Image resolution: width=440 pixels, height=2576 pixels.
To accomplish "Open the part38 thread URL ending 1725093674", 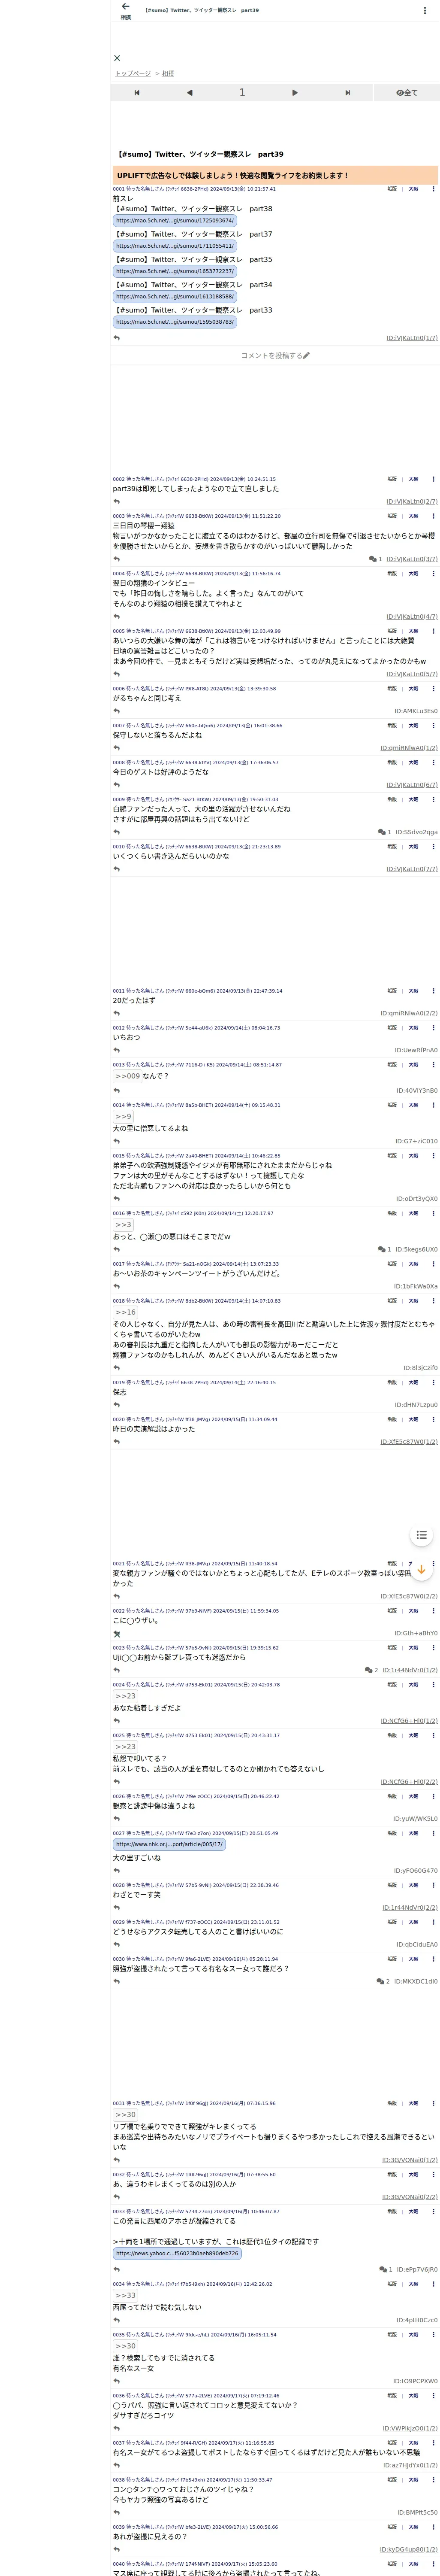I will tap(174, 221).
